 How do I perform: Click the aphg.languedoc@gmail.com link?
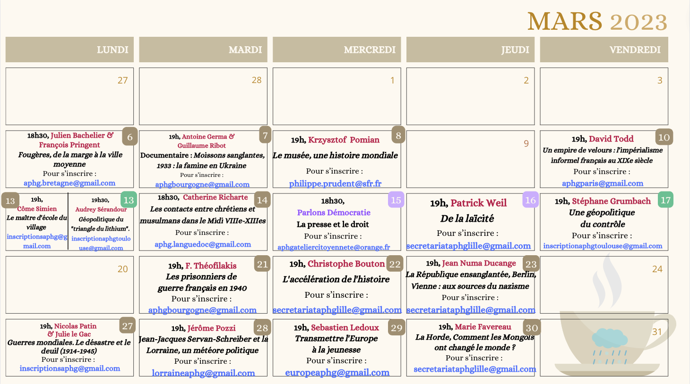[x=203, y=244]
